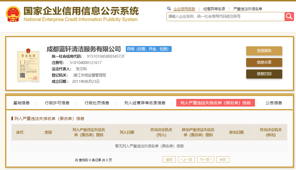Click the 信息打印 button
Screen dimensions: 296x170
click(x=264, y=74)
